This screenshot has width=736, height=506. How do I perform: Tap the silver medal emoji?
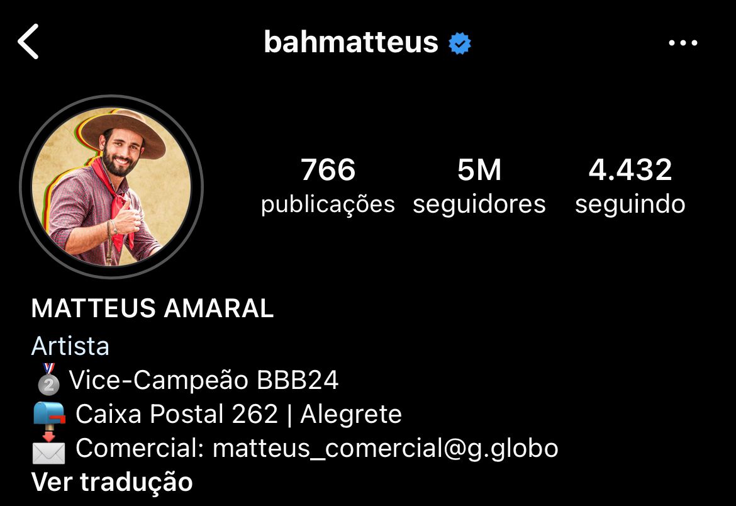[x=48, y=379]
